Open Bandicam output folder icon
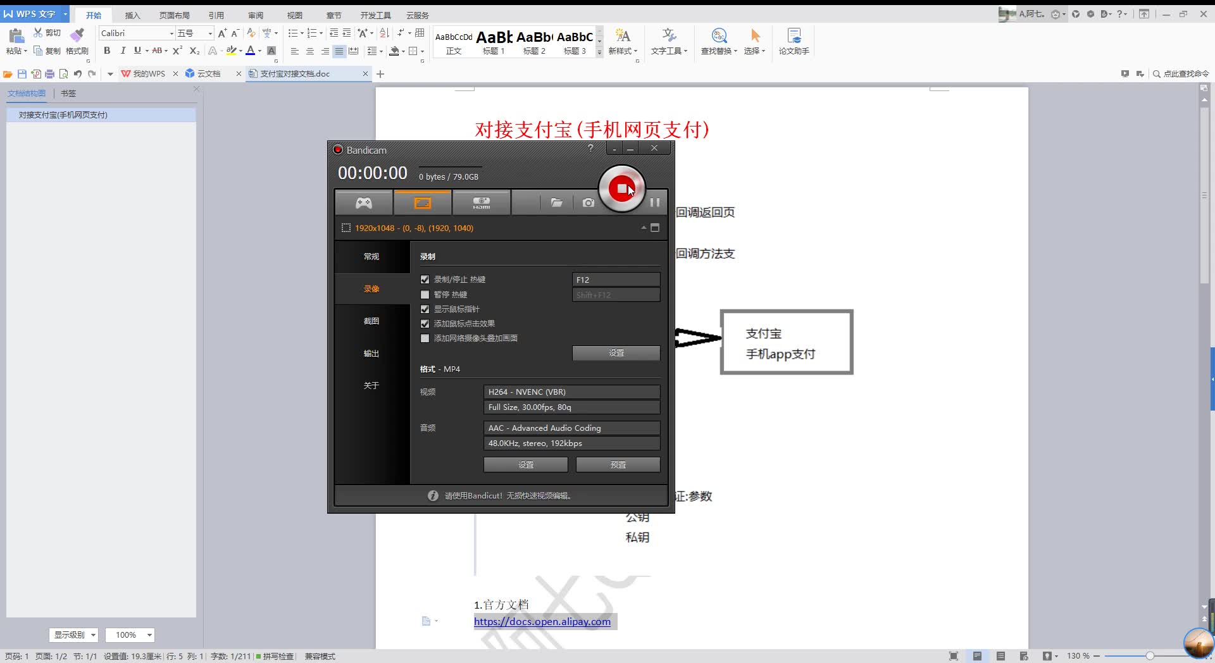Screen dimensions: 1215x663 [x=556, y=202]
